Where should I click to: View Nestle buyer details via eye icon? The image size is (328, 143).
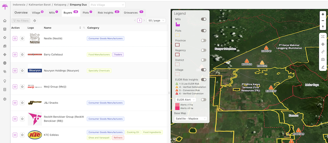pyautogui.click(x=15, y=38)
